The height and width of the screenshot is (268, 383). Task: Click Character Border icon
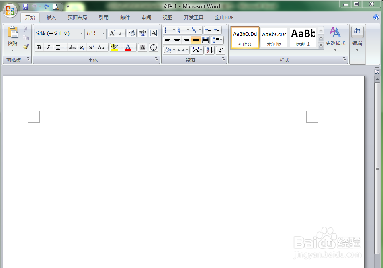pyautogui.click(x=154, y=33)
